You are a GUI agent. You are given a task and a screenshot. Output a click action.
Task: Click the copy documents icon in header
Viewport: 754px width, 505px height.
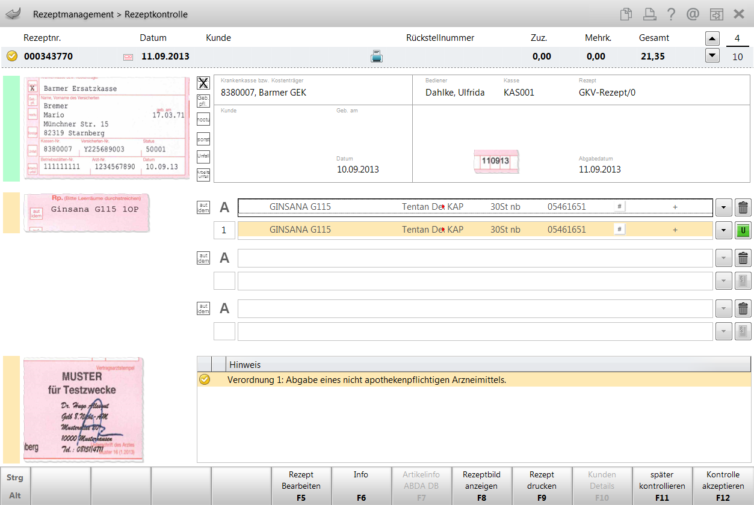point(627,14)
